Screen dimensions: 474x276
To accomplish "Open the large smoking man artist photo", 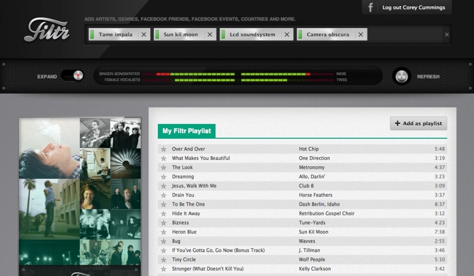I will point(49,148).
